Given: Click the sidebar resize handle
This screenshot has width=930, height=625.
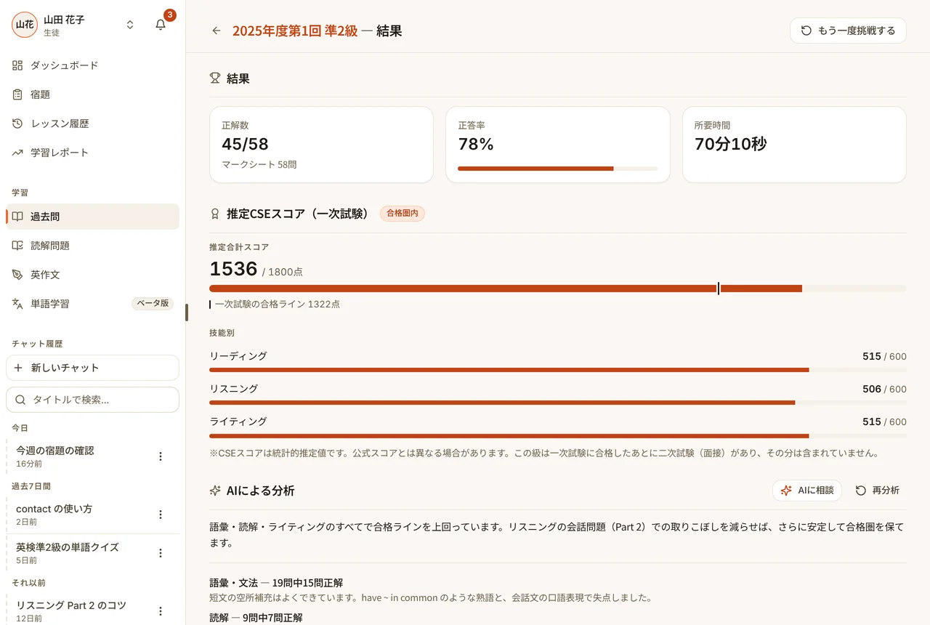Looking at the screenshot, I should pos(186,312).
